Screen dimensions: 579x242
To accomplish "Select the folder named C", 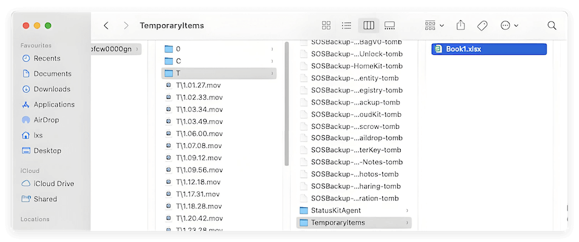I will pos(178,61).
